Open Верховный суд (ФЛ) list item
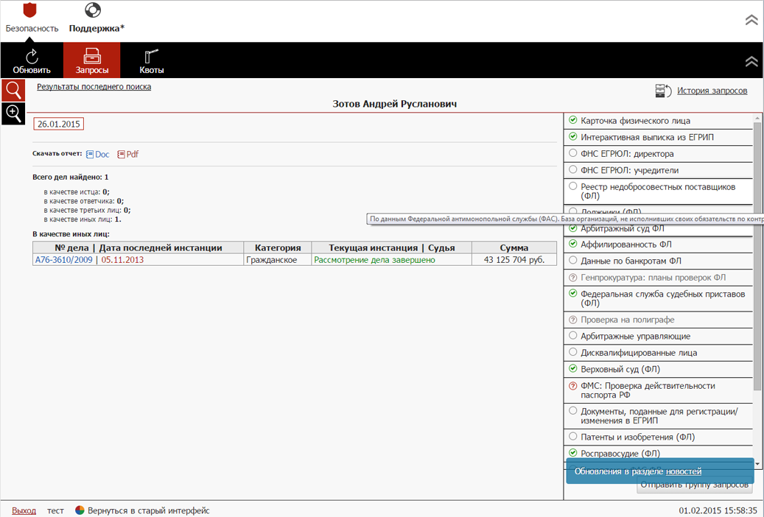The width and height of the screenshot is (764, 517). 658,370
